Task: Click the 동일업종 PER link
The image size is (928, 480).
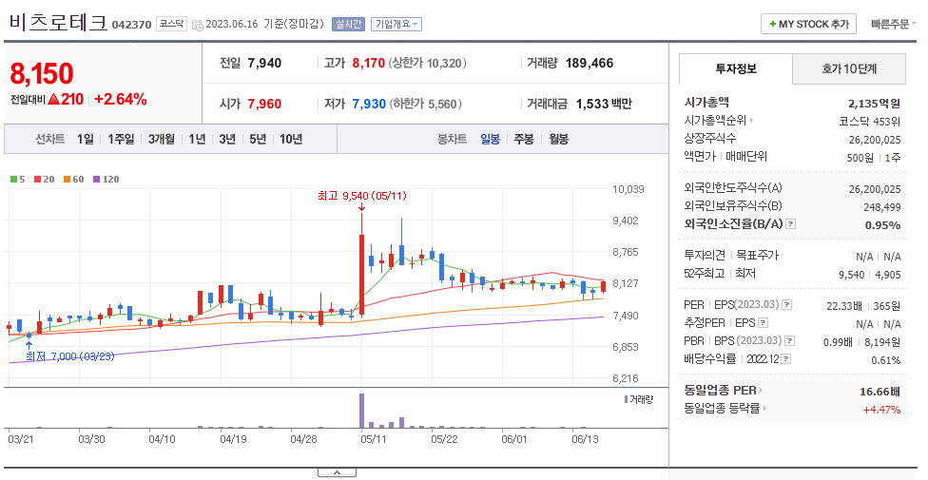Action: pos(721,391)
